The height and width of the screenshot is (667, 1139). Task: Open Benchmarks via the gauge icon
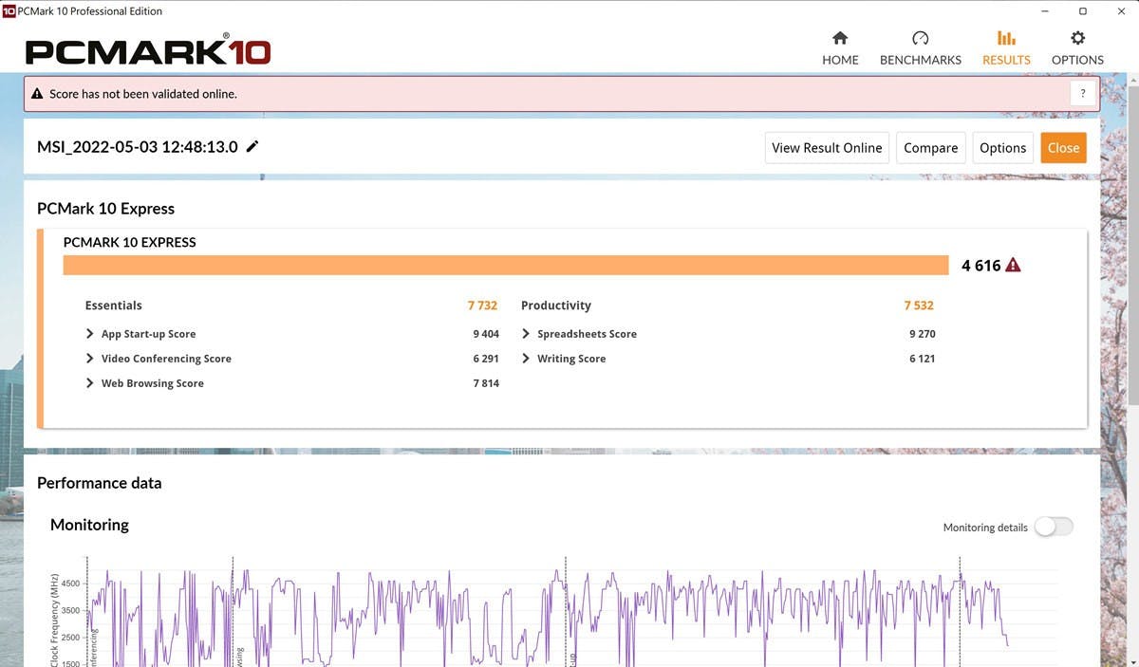tap(920, 39)
